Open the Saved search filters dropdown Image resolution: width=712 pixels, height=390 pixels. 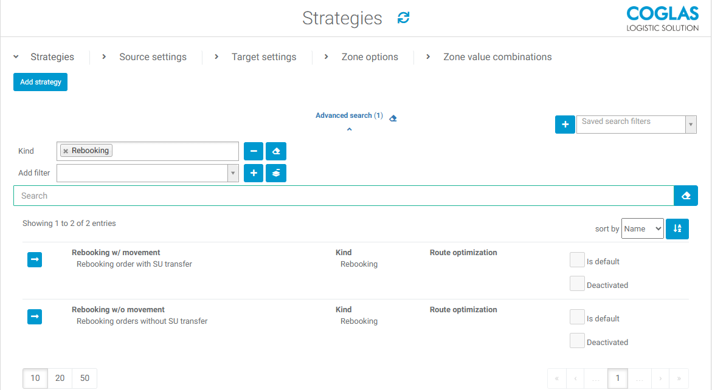[635, 125]
